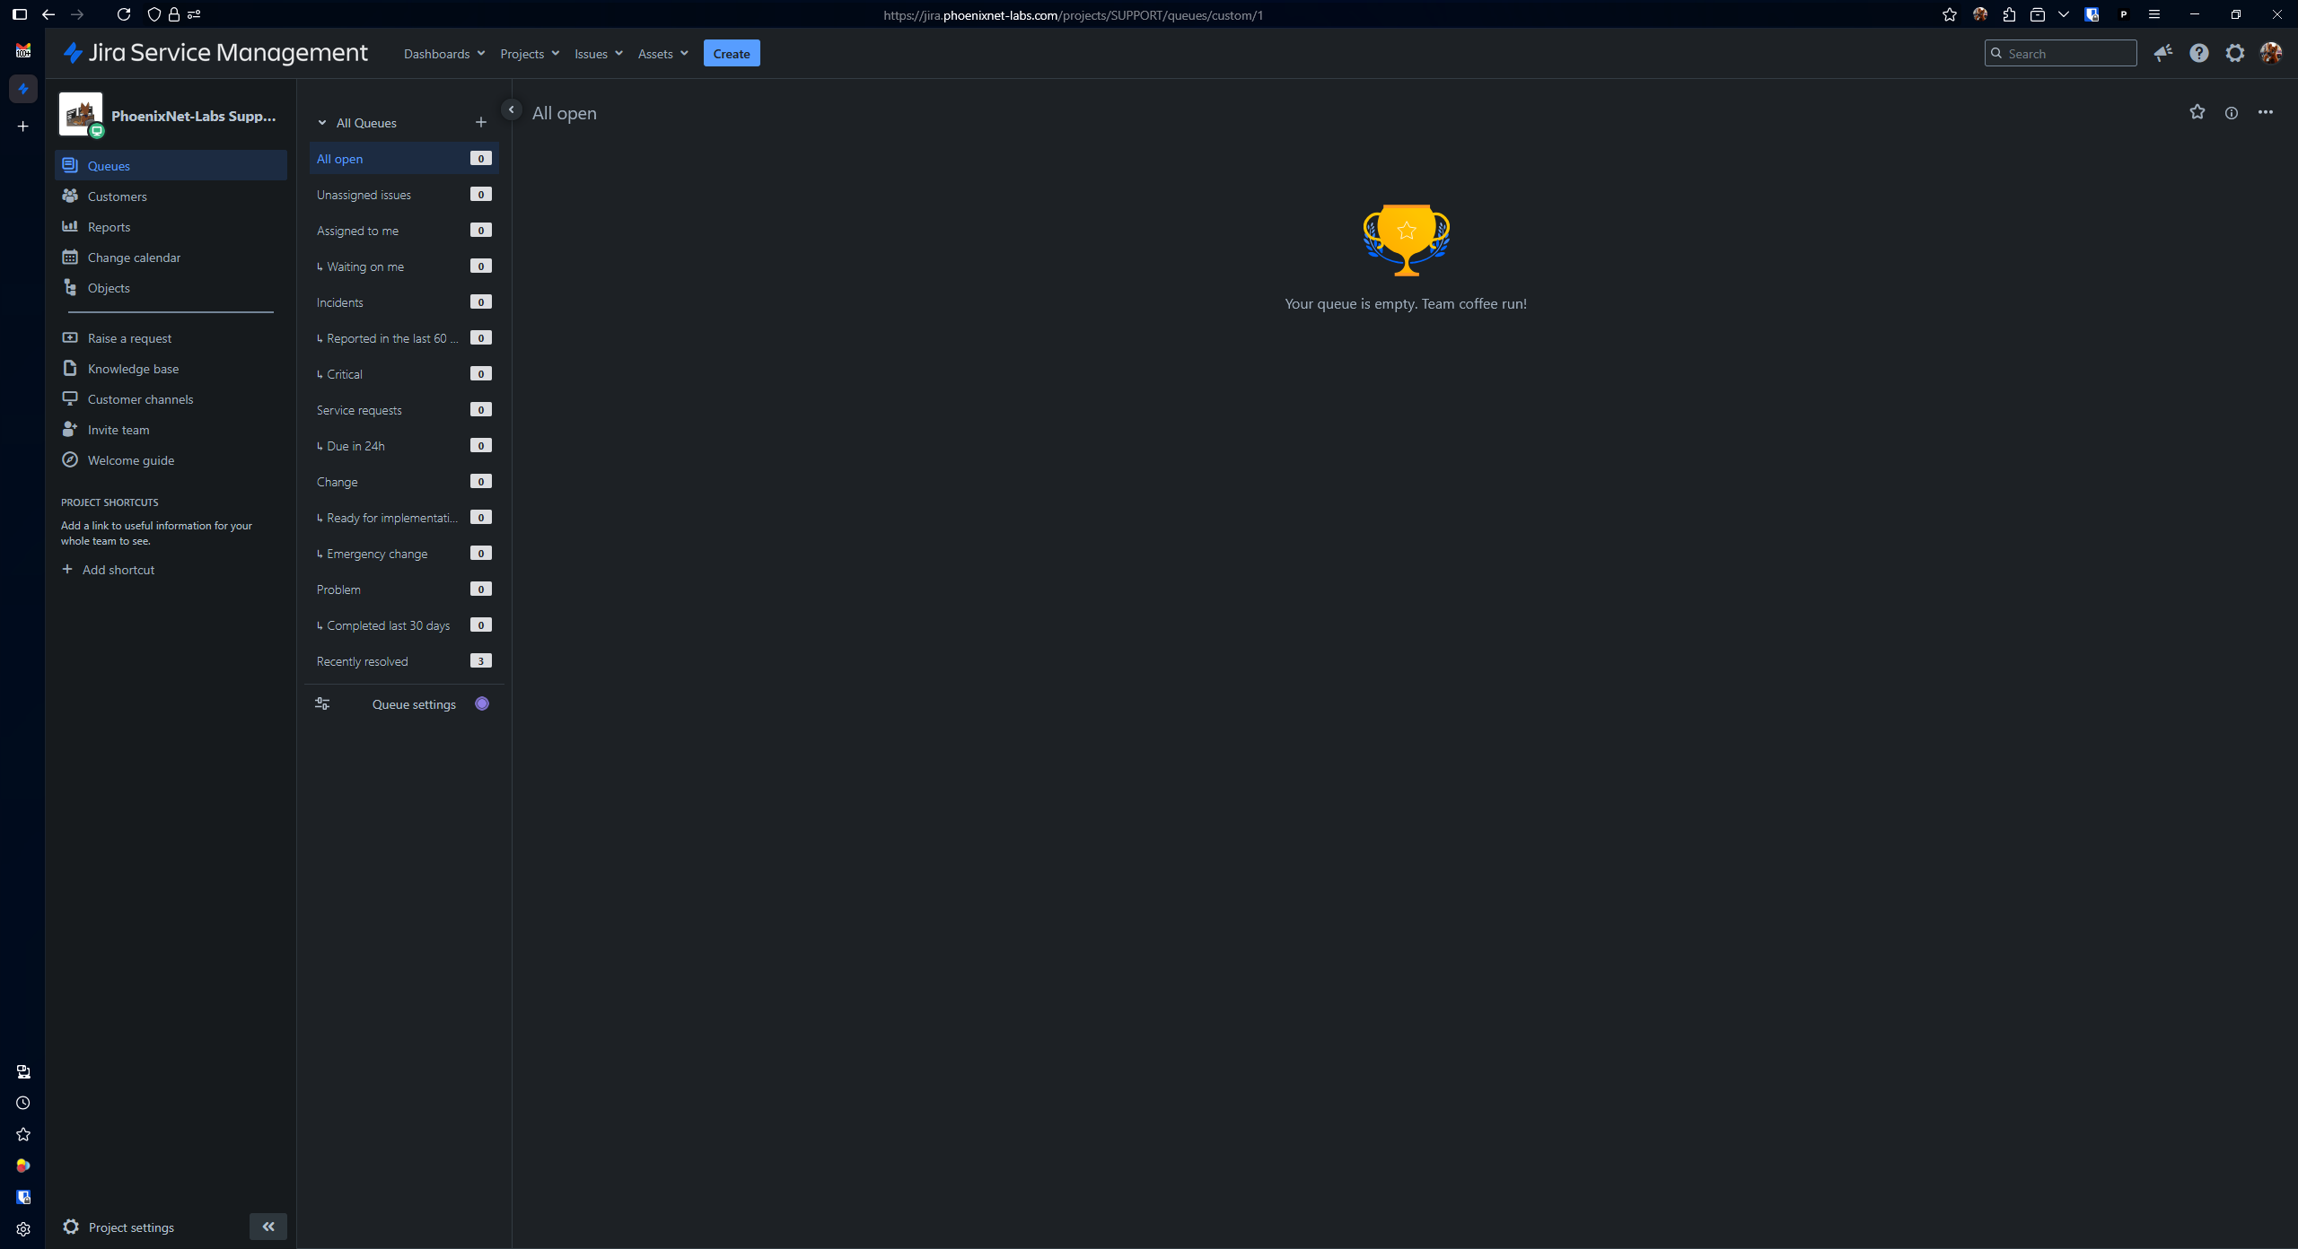Image resolution: width=2298 pixels, height=1249 pixels.
Task: Expand the Assets dropdown
Action: click(662, 54)
